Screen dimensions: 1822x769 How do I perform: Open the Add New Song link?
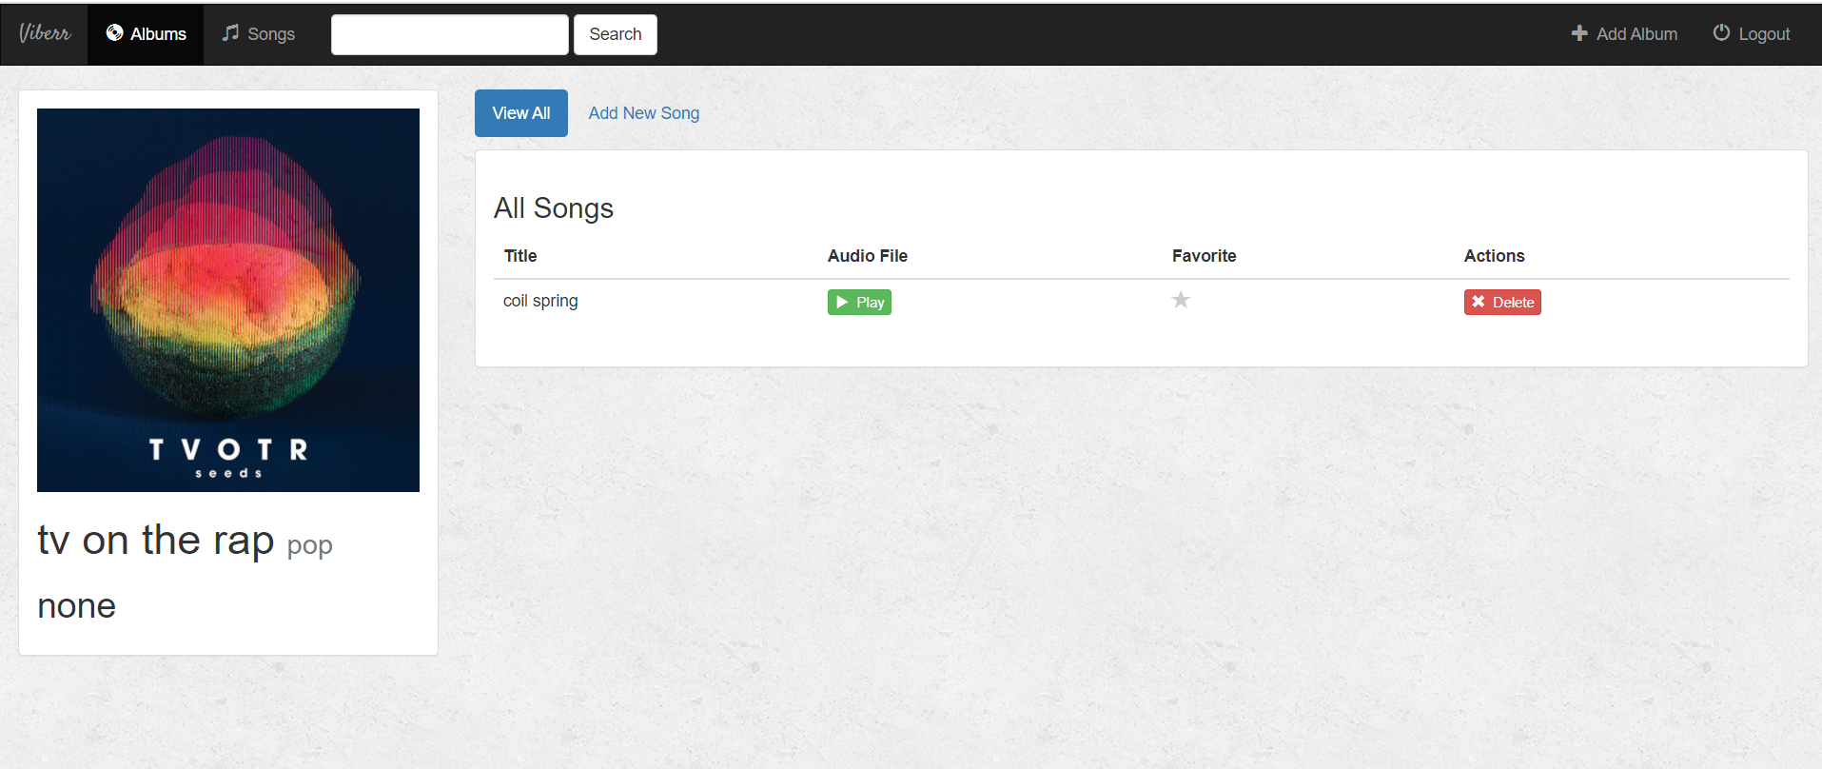643,112
